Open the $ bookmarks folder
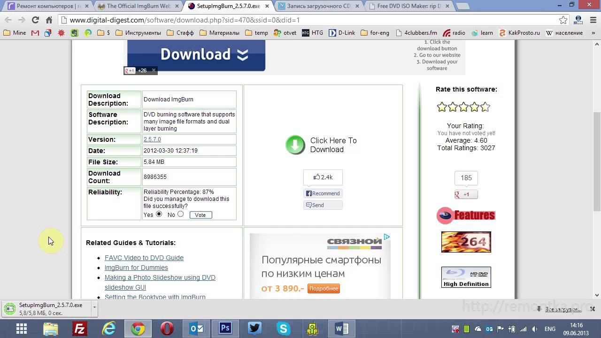601x338 pixels. pos(103,33)
